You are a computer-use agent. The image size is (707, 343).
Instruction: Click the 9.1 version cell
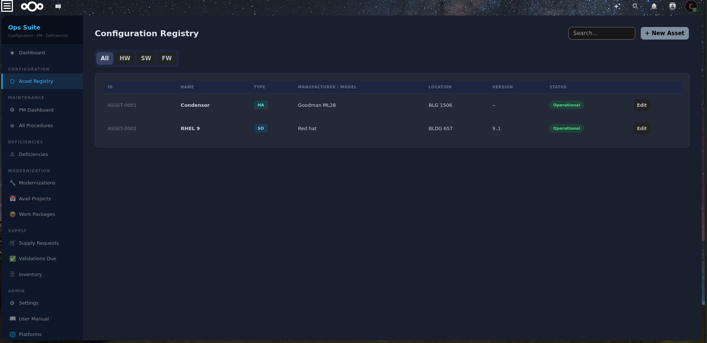pos(496,129)
